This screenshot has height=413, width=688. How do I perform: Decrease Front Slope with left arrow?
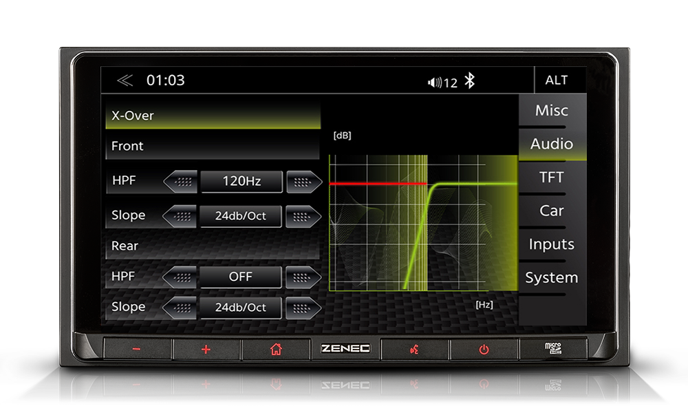coord(180,216)
